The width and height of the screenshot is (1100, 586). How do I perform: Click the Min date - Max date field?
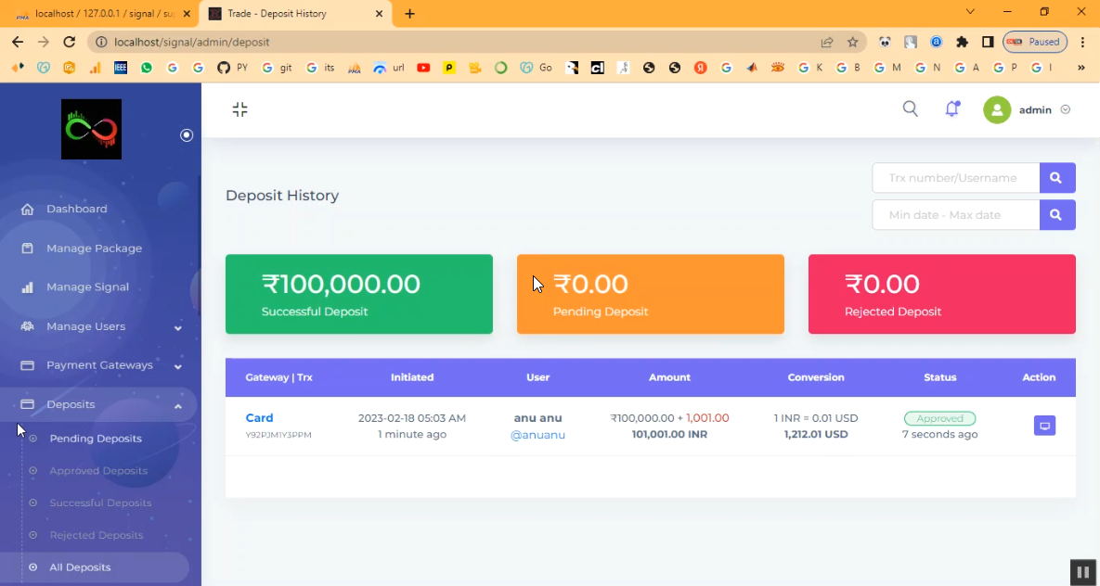tap(954, 214)
